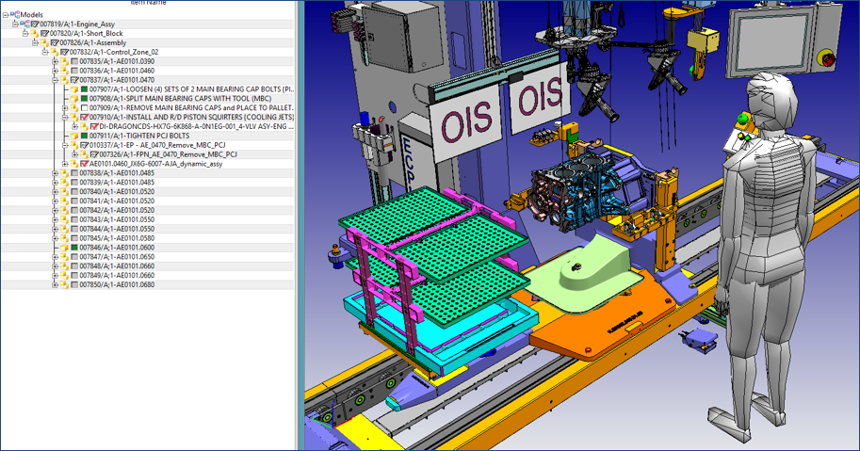The height and width of the screenshot is (451, 860).
Task: Expand the 007845 AE0101.0580 node
Action: point(55,238)
